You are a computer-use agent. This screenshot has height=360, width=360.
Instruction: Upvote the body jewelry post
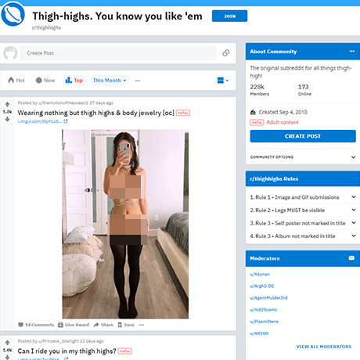[x=7, y=104]
